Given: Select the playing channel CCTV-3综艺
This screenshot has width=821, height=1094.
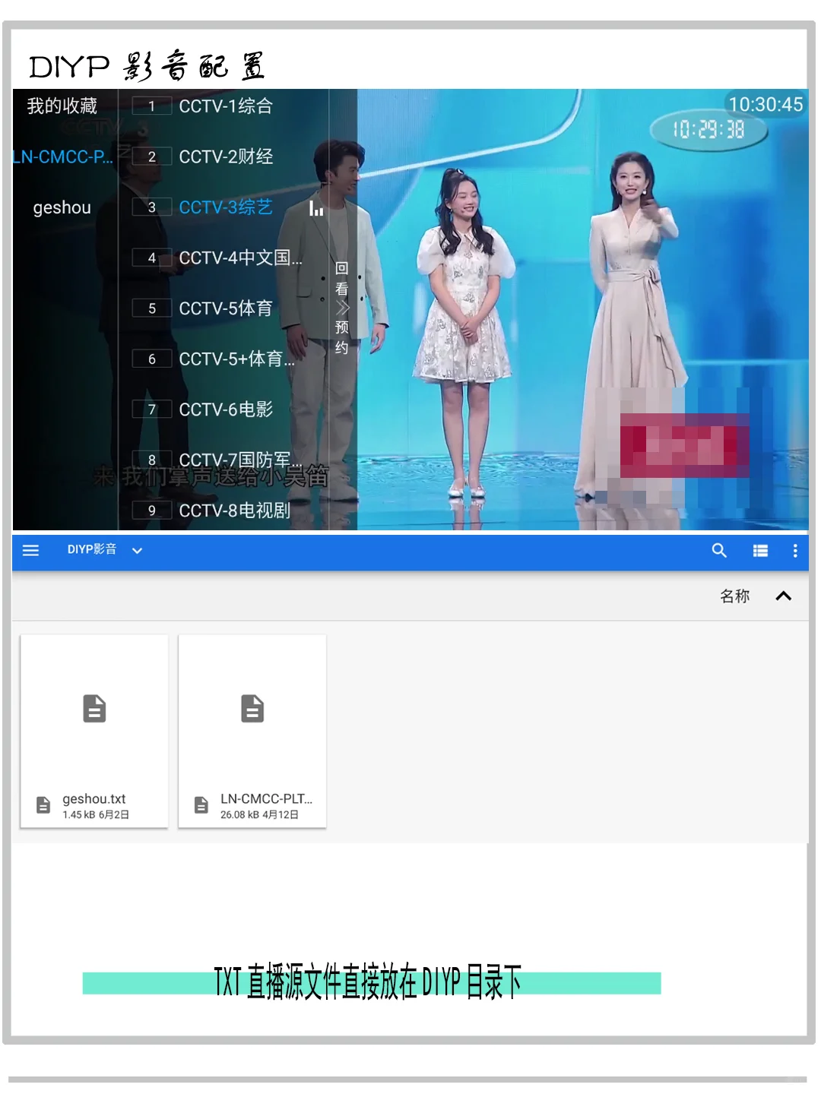Looking at the screenshot, I should [225, 207].
